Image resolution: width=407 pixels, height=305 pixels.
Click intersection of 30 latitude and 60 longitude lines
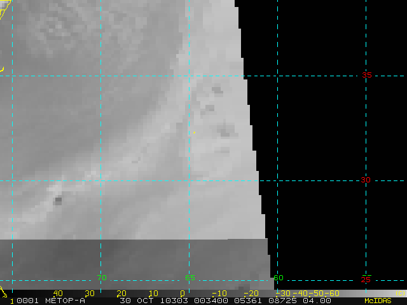pos(277,180)
